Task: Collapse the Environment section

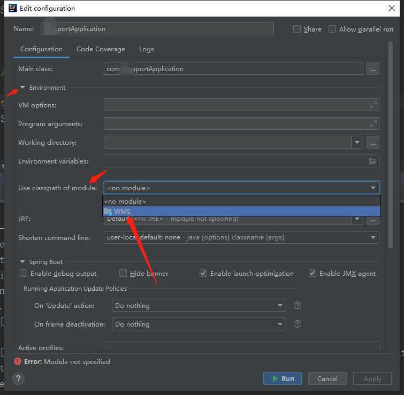Action: click(x=22, y=88)
